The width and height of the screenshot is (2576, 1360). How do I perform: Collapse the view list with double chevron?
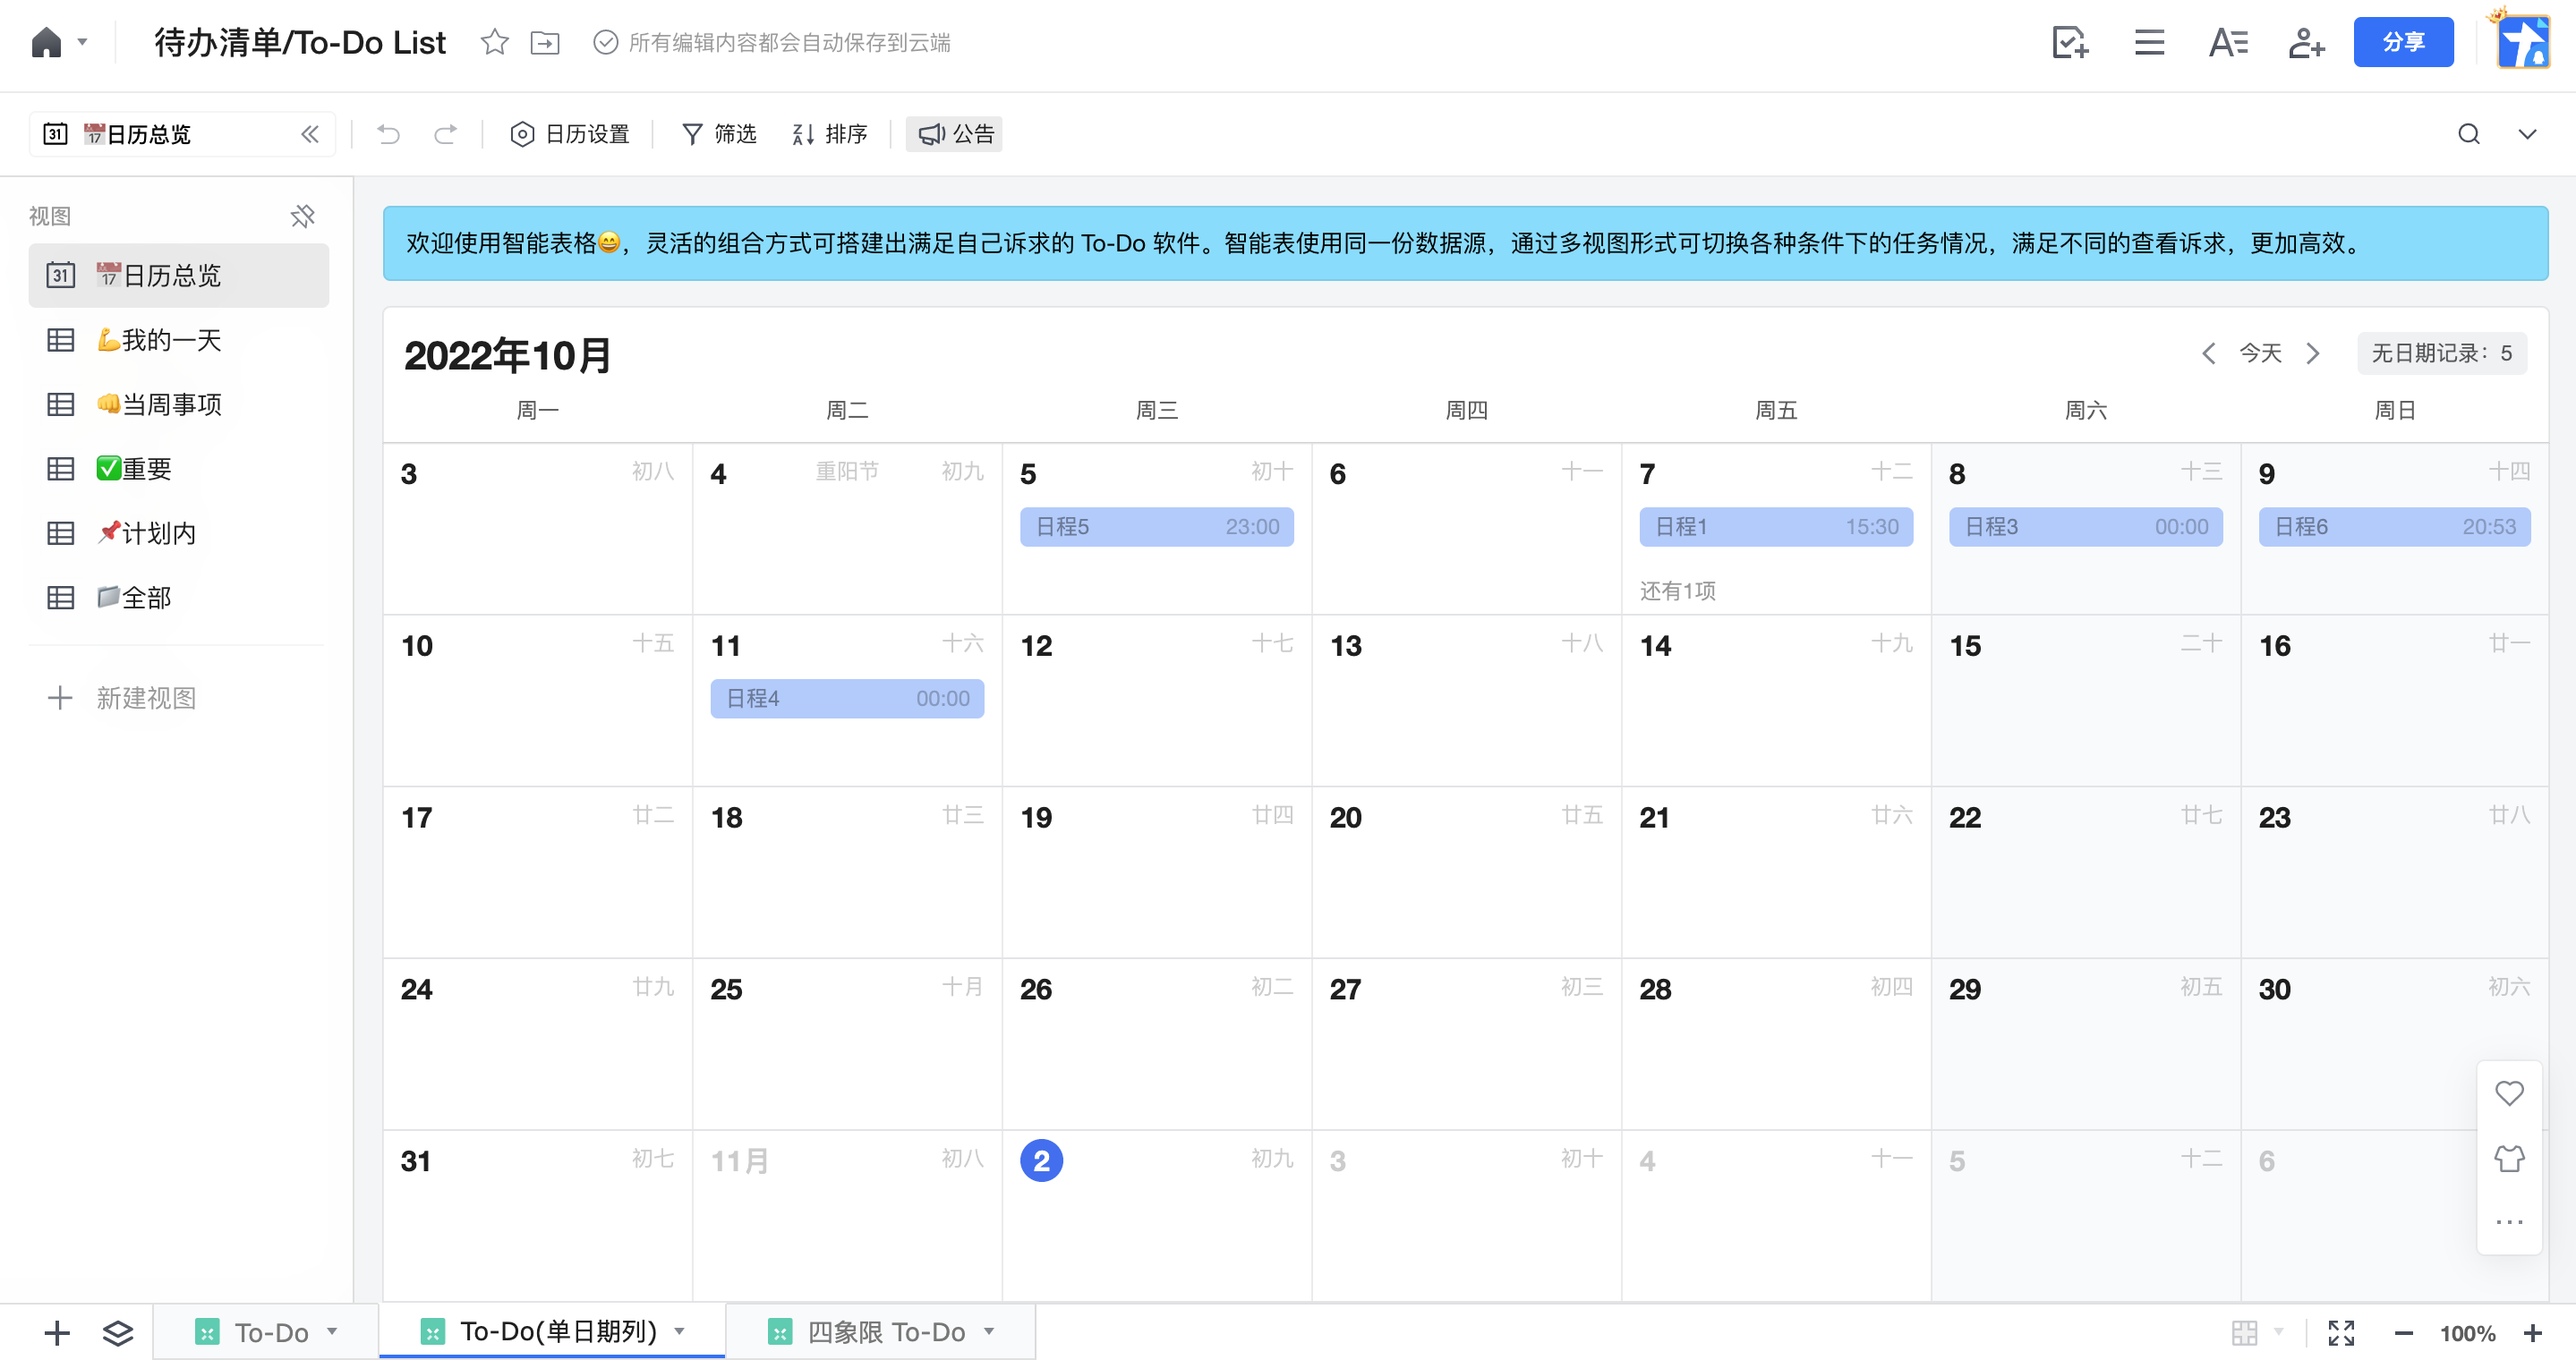point(310,134)
